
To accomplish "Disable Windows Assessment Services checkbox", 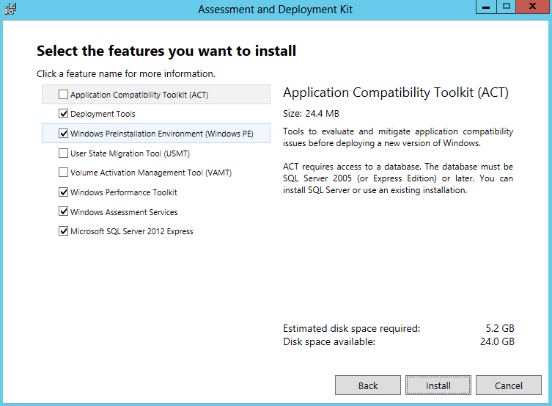I will (x=63, y=211).
